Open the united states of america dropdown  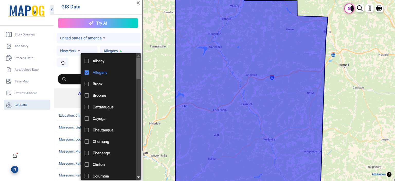point(82,38)
